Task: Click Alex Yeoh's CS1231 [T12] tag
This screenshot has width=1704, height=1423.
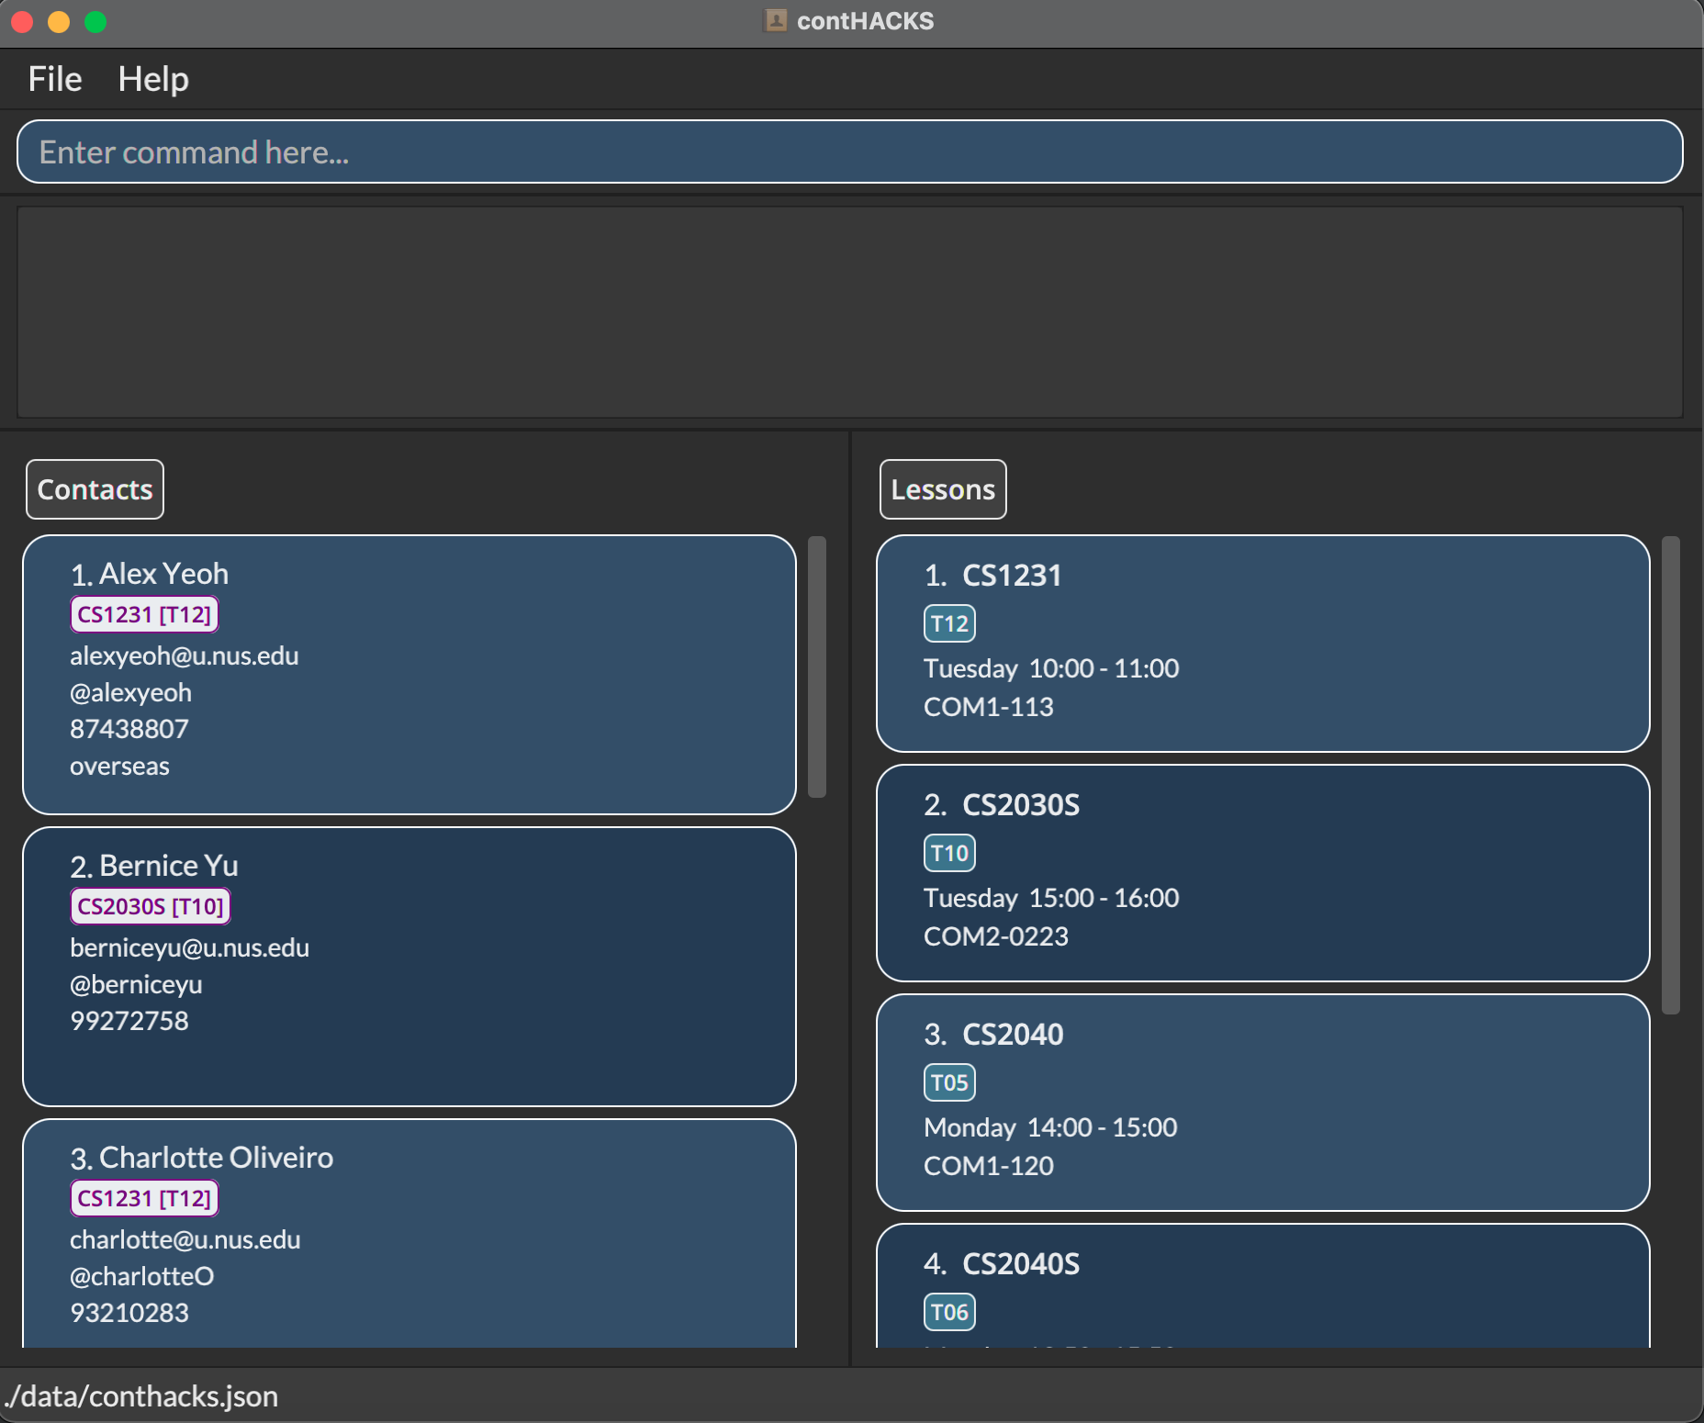Action: 144,614
